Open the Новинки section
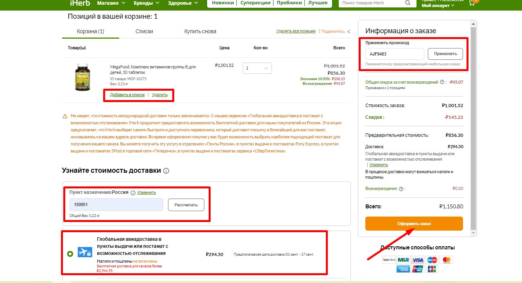 (x=223, y=3)
